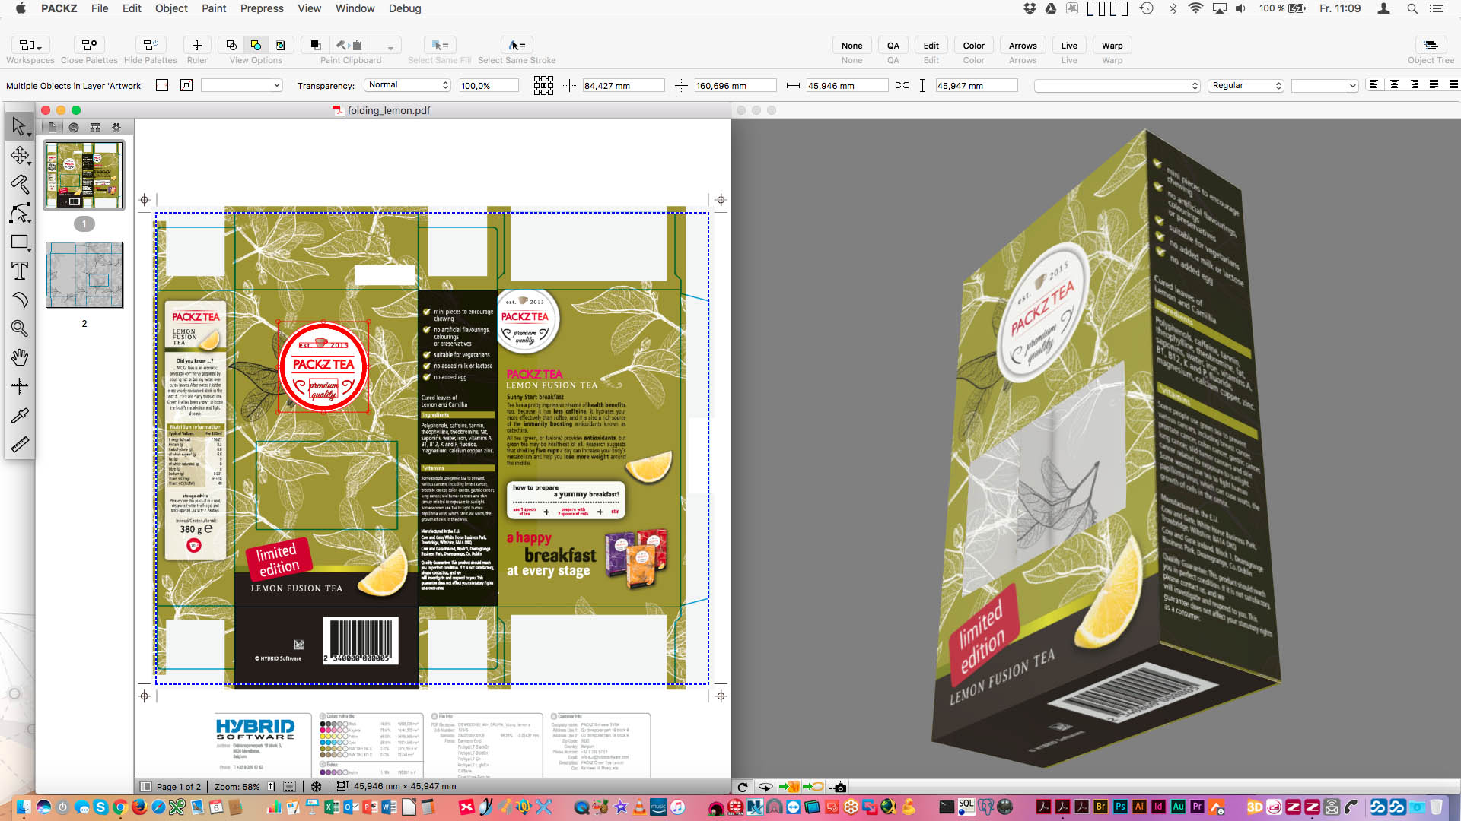The image size is (1461, 821).
Task: Click the Color workspace button
Action: (x=973, y=46)
